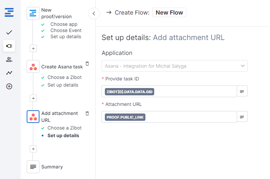Delete the Create Asana task step
The image size is (270, 179).
pos(87,63)
